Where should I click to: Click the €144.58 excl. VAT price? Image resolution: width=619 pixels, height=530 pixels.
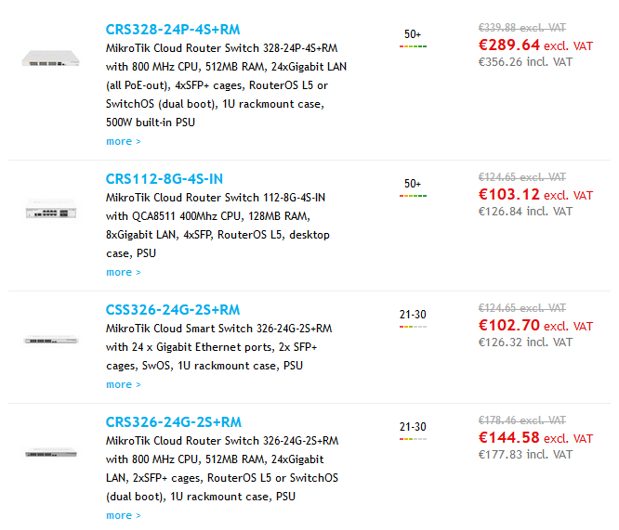pos(534,438)
